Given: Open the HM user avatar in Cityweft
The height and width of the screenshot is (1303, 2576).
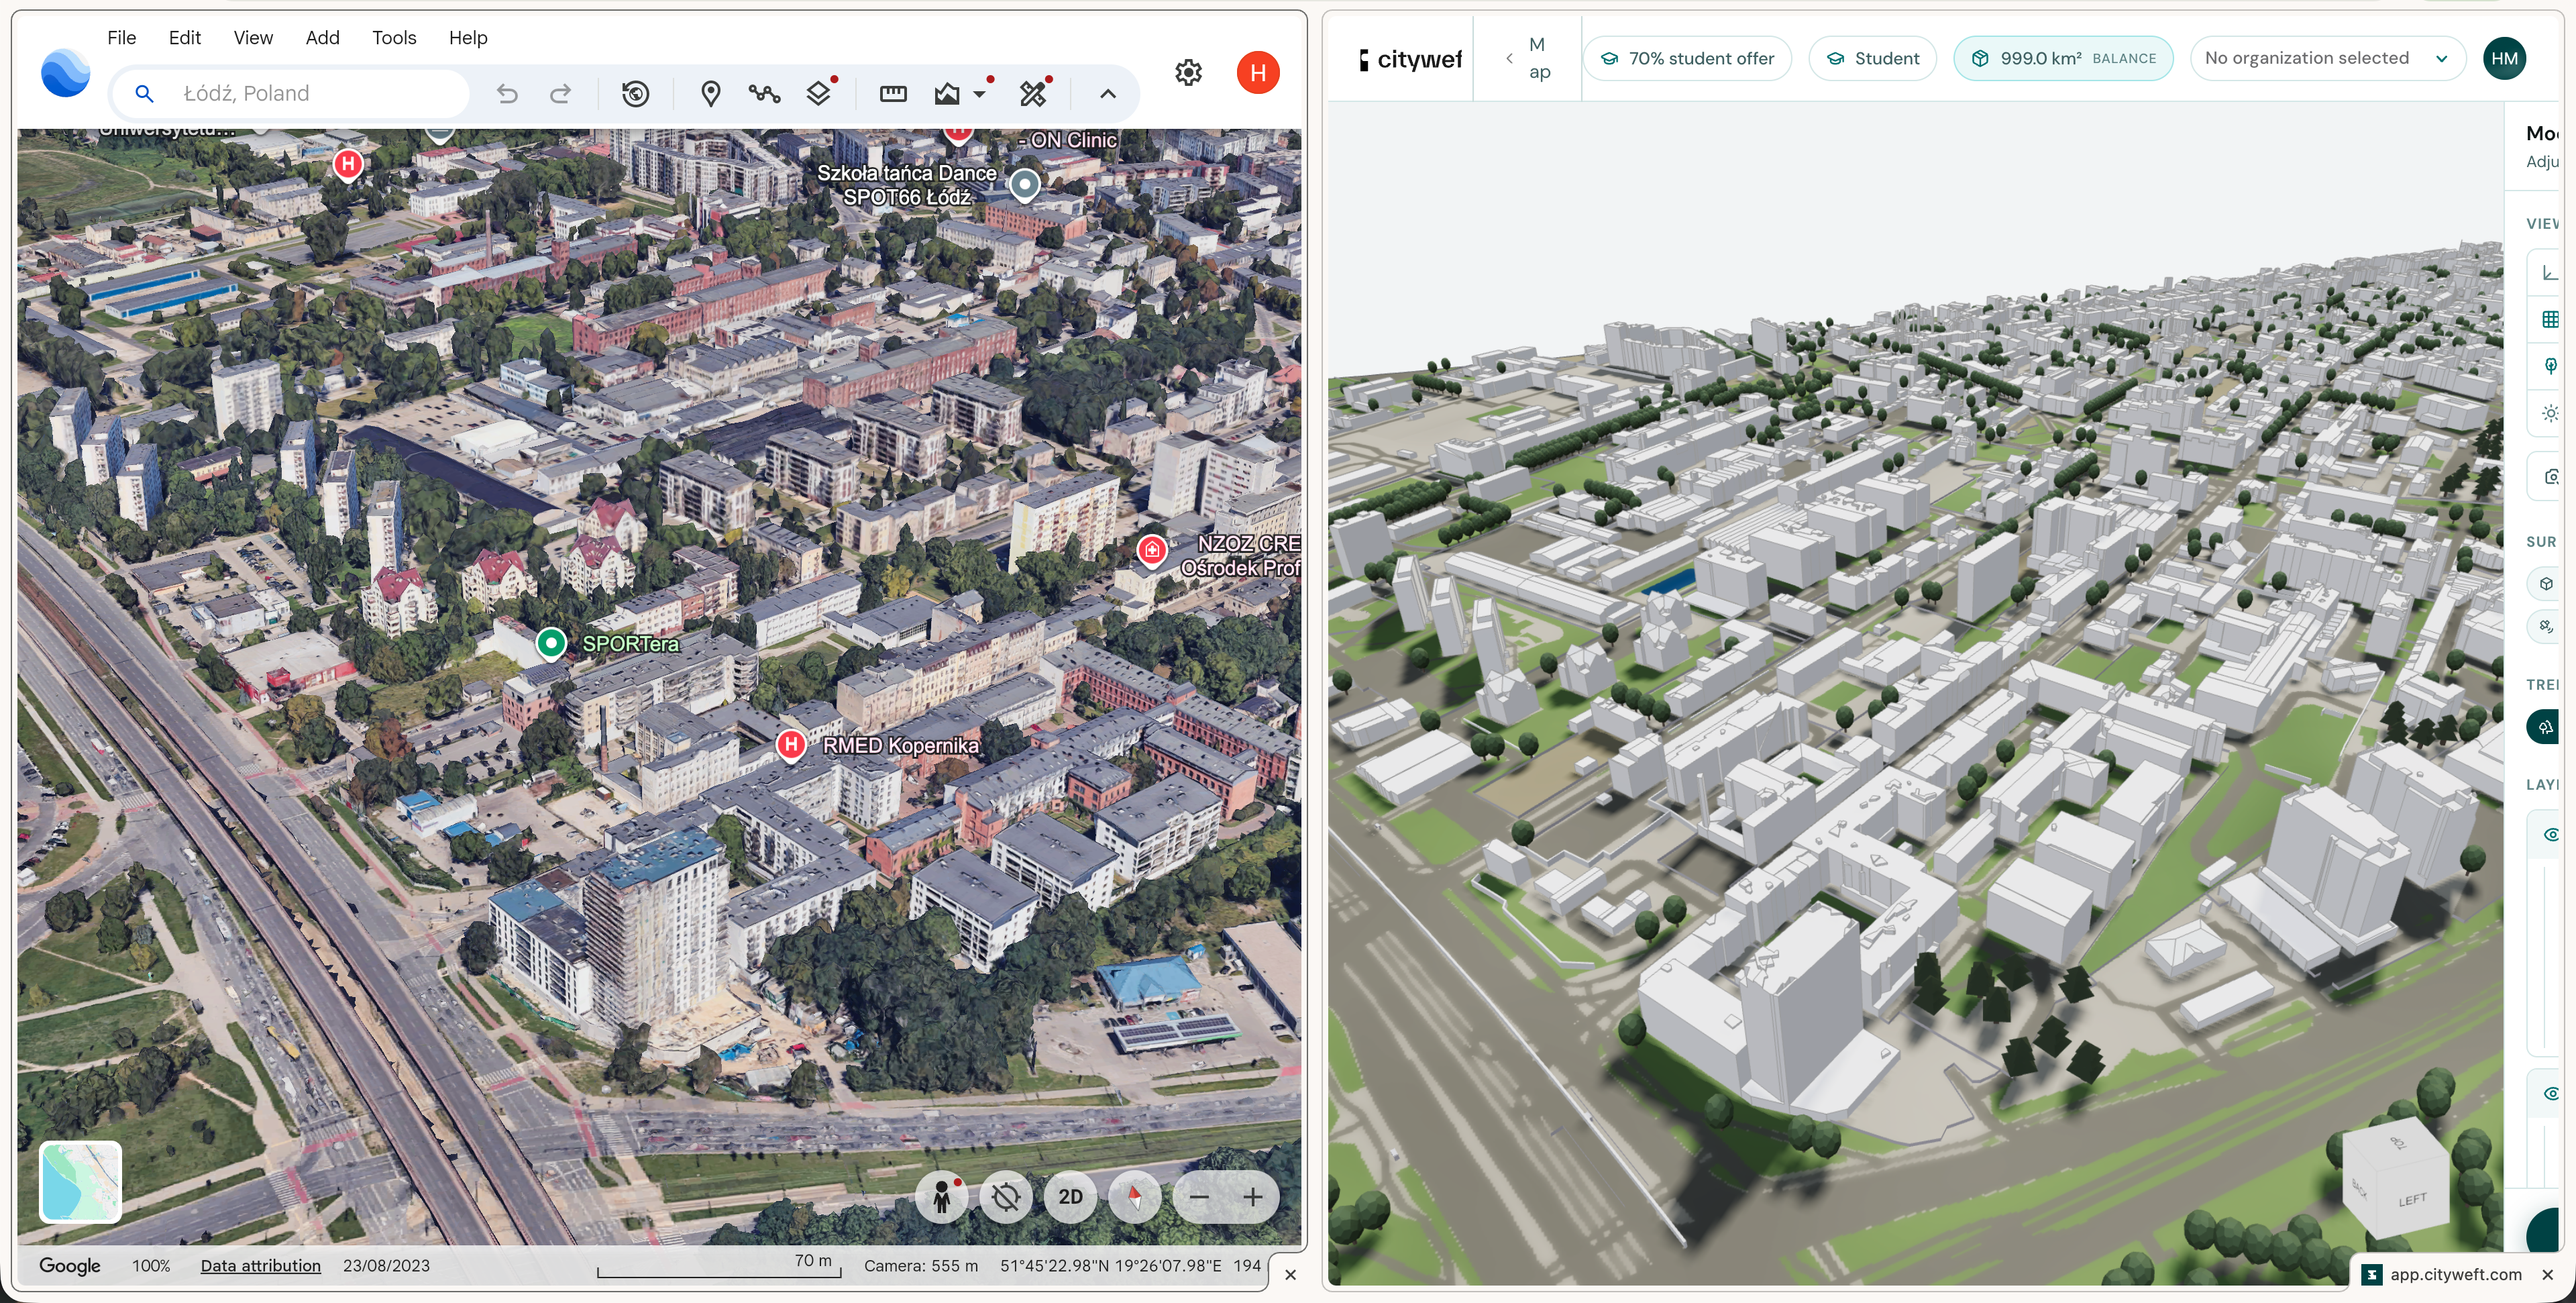Looking at the screenshot, I should point(2504,58).
